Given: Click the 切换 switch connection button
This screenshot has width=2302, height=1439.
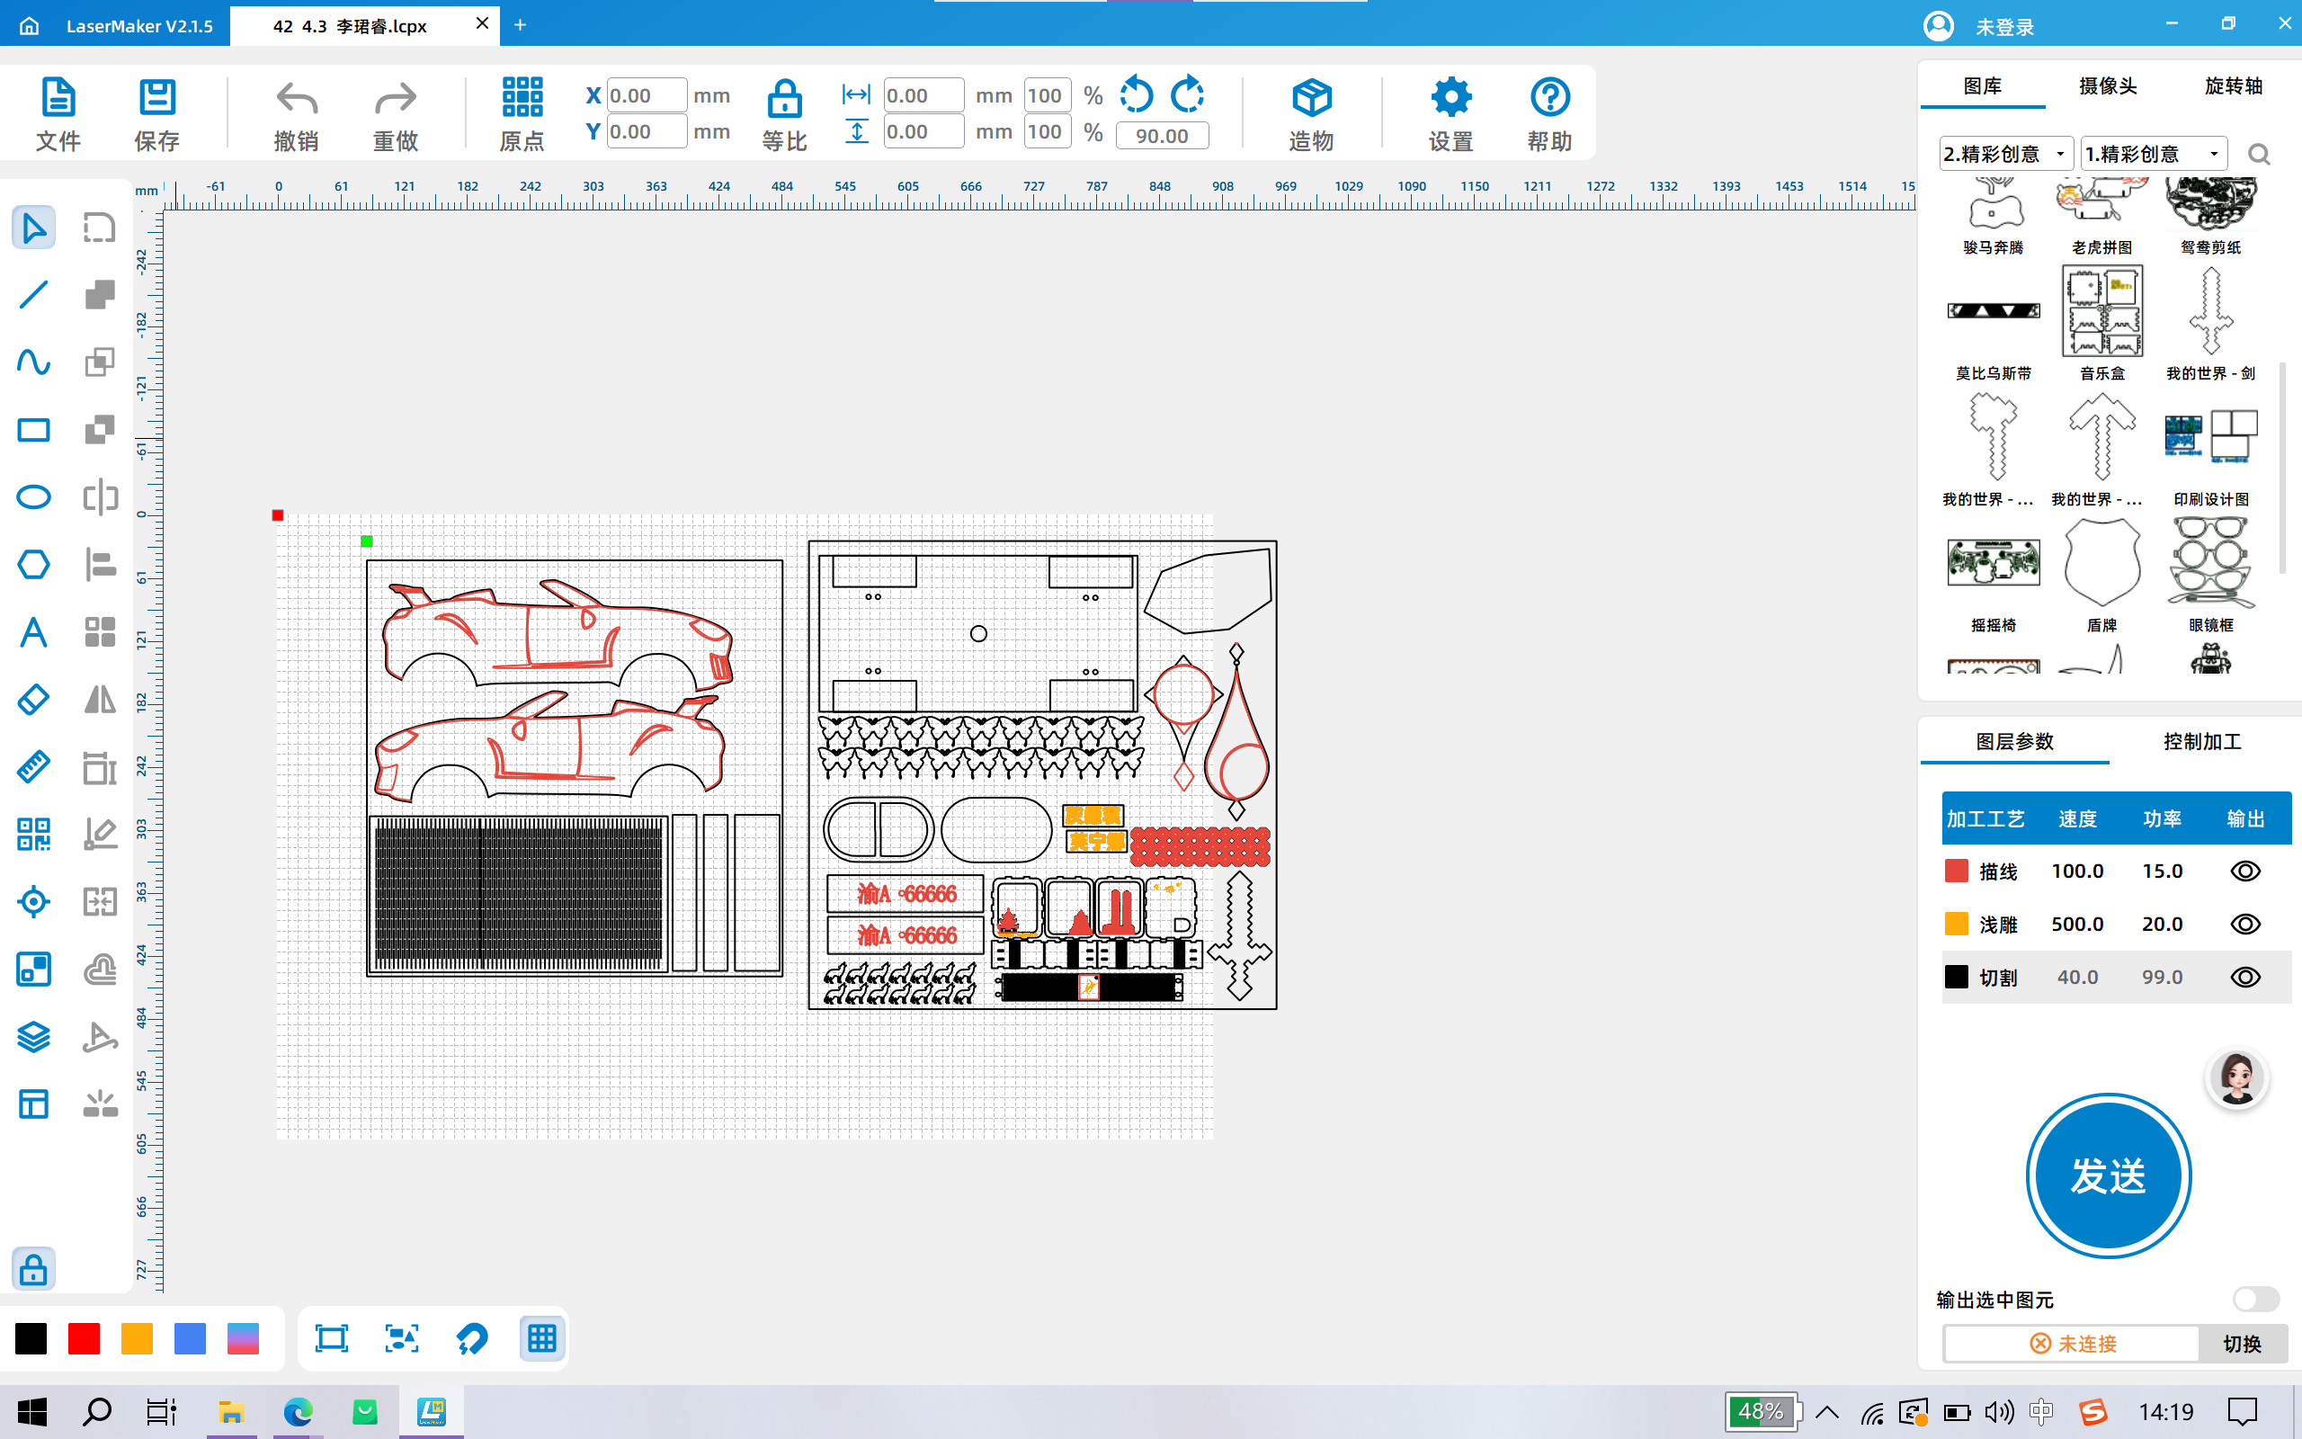Looking at the screenshot, I should coord(2242,1344).
